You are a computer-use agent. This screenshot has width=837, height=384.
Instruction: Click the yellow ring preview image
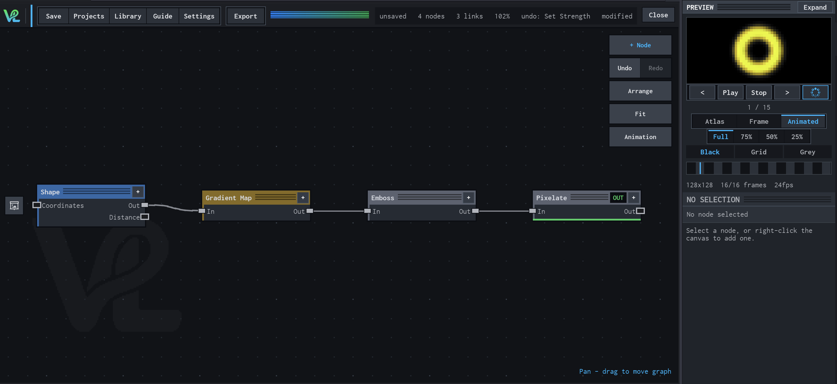(x=758, y=50)
